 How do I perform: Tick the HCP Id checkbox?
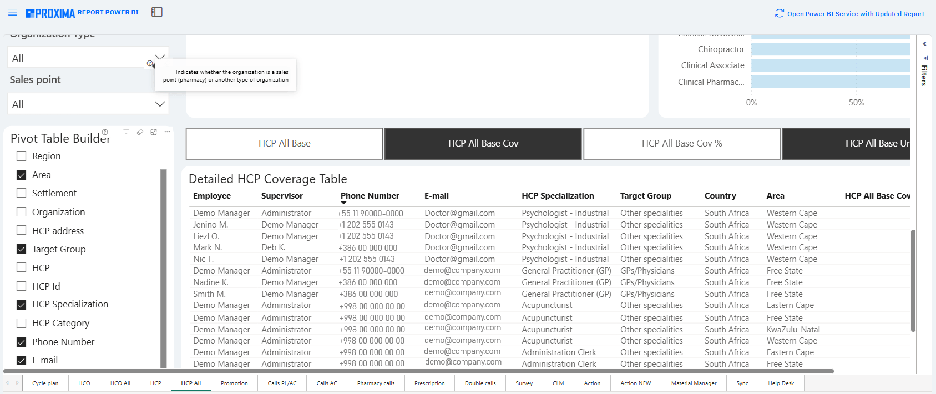(22, 286)
